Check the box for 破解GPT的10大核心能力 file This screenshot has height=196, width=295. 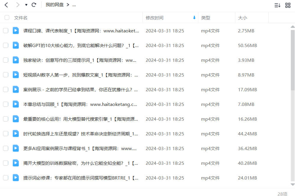(6, 45)
